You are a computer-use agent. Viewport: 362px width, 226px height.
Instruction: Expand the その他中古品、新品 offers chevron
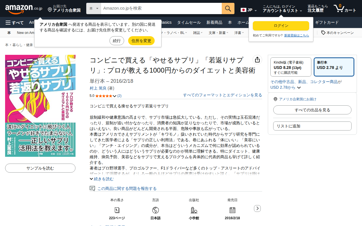point(299,88)
